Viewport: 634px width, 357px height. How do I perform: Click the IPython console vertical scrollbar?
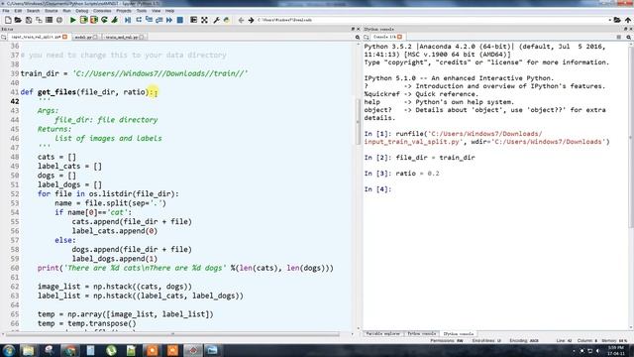coord(631,138)
